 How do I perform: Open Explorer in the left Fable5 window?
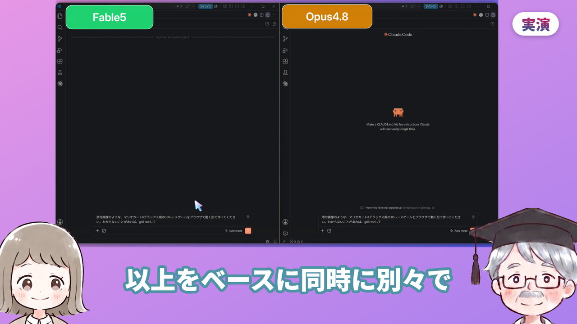click(60, 16)
